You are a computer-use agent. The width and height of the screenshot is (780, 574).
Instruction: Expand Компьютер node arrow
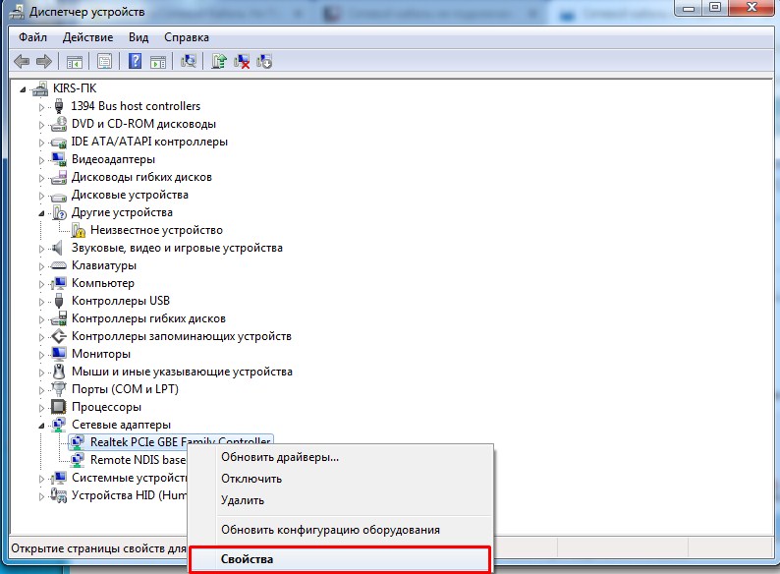[x=42, y=284]
